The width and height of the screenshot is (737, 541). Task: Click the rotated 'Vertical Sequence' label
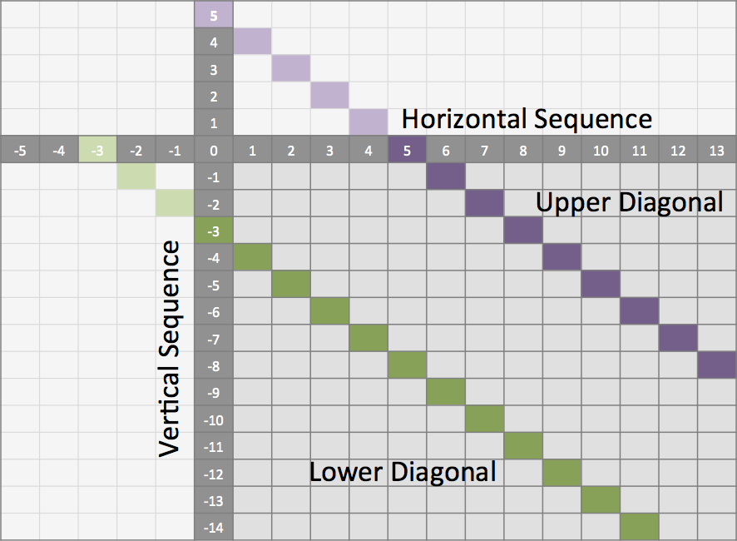click(170, 348)
